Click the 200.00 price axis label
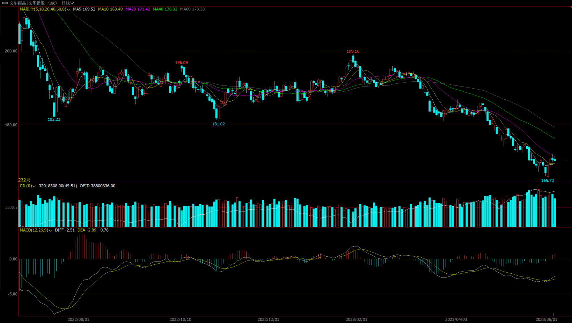572x323 pixels. click(11, 51)
